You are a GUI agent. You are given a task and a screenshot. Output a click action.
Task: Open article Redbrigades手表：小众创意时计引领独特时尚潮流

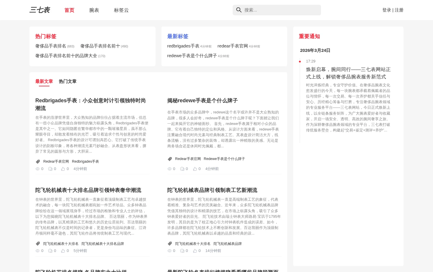pyautogui.click(x=90, y=104)
